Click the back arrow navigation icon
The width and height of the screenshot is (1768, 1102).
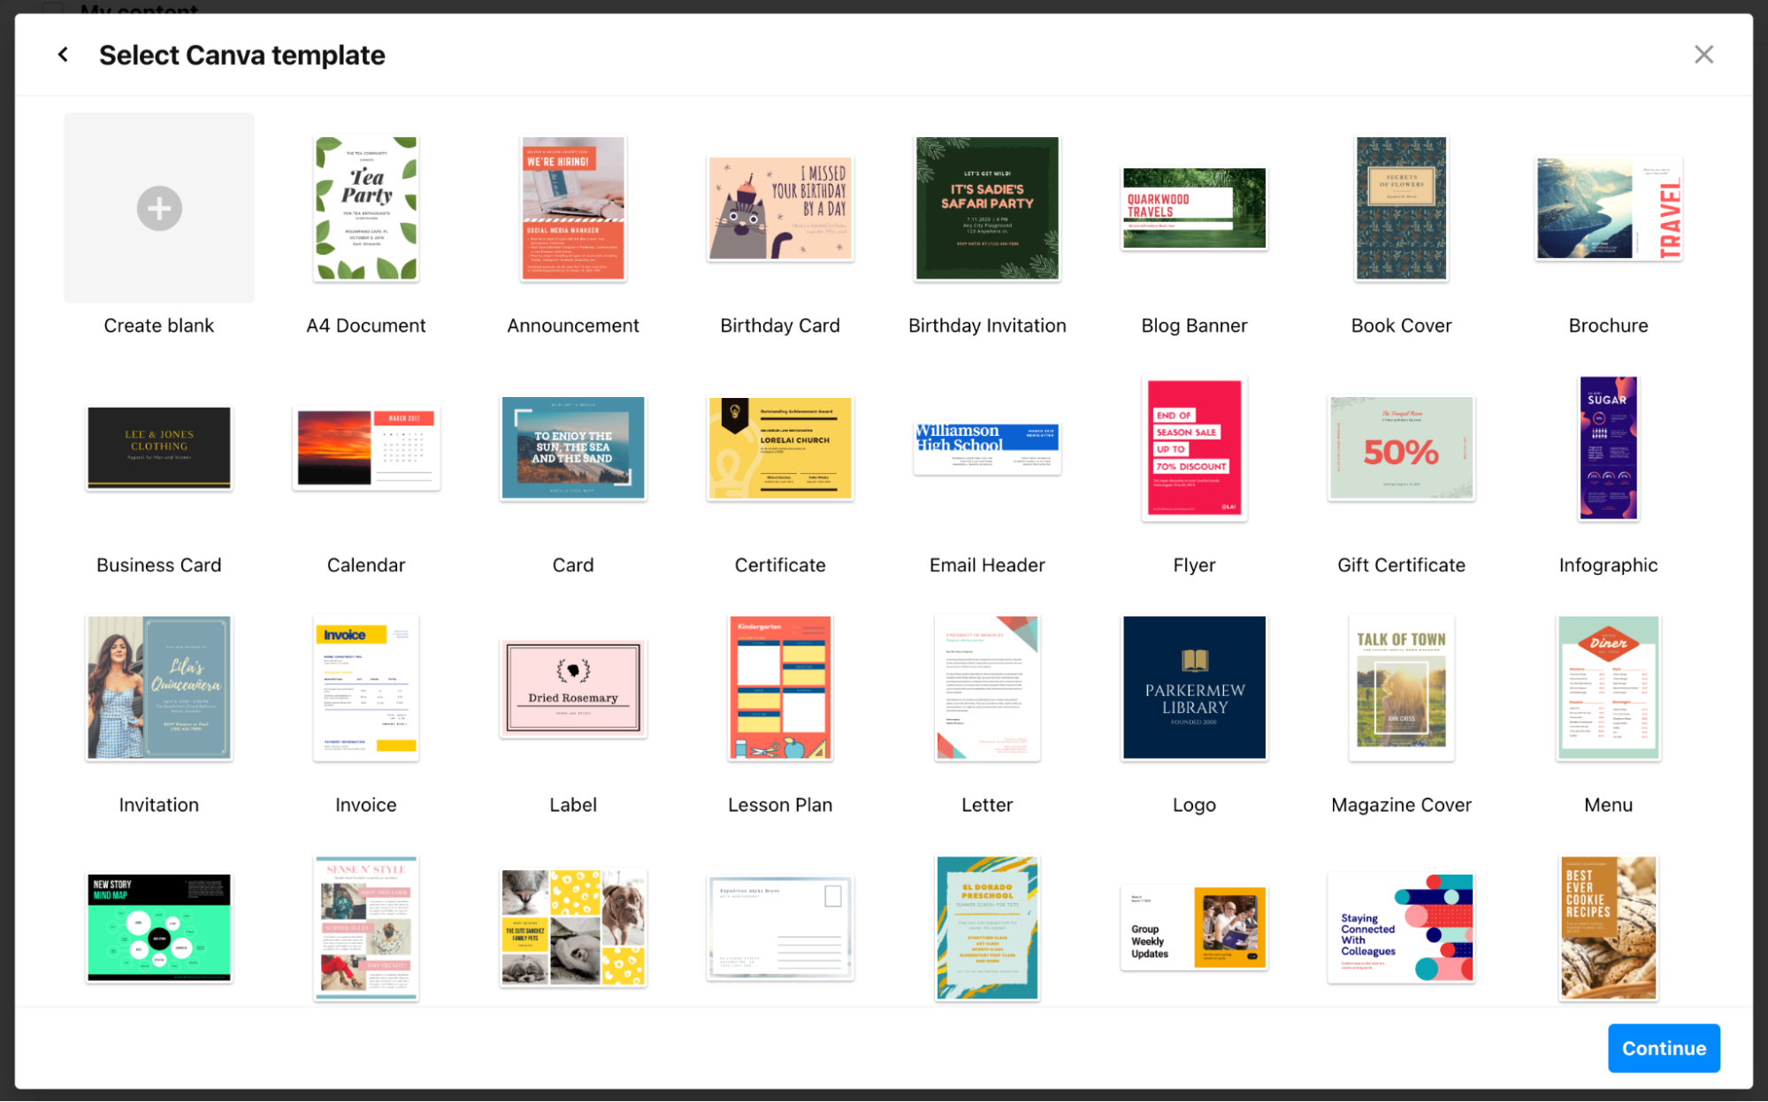[x=64, y=53]
